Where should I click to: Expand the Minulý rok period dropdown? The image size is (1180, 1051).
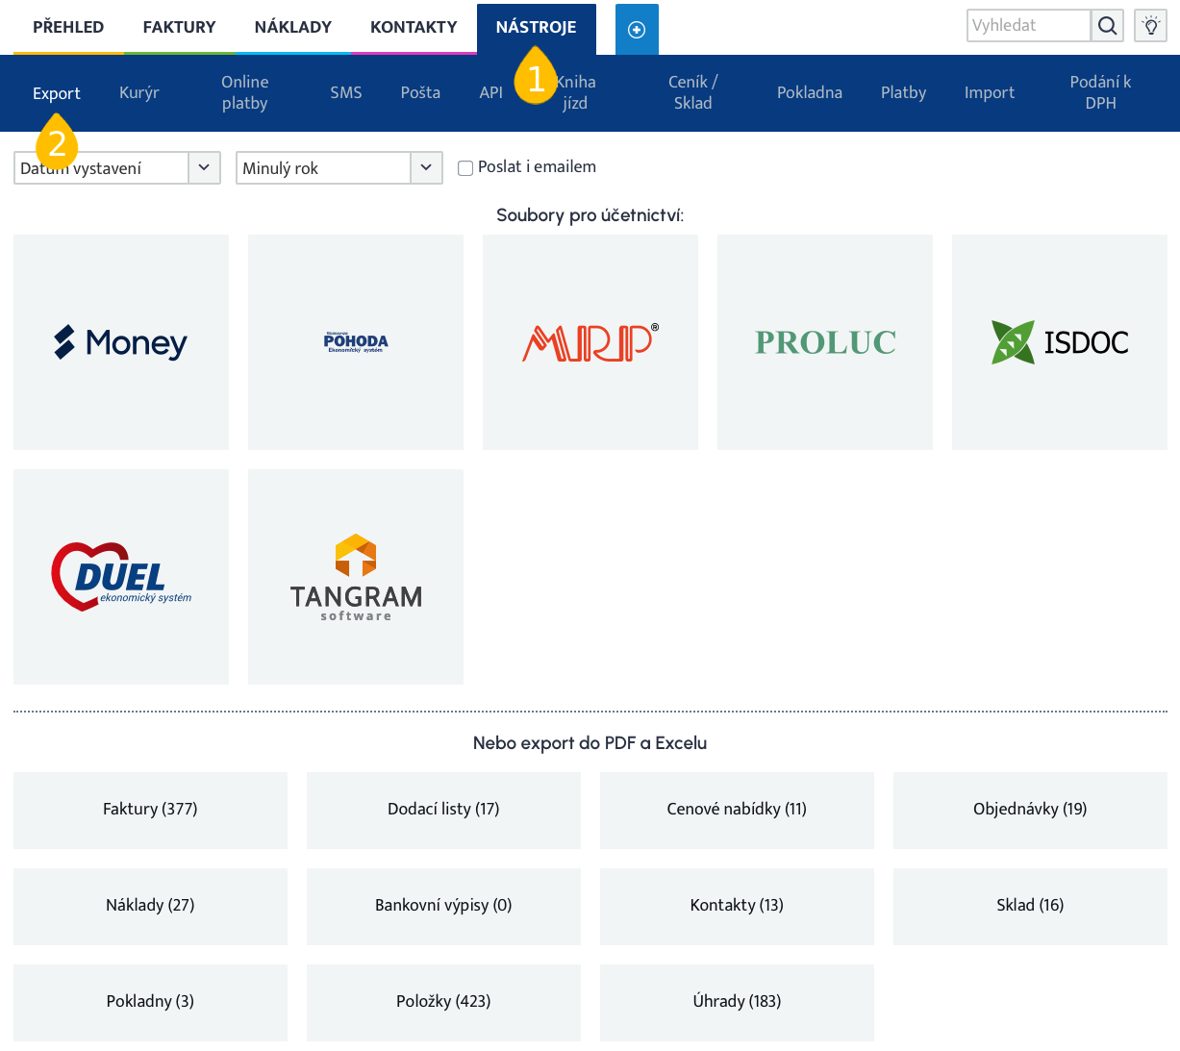pos(339,168)
